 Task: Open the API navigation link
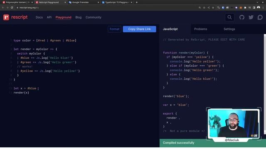click(x=49, y=17)
